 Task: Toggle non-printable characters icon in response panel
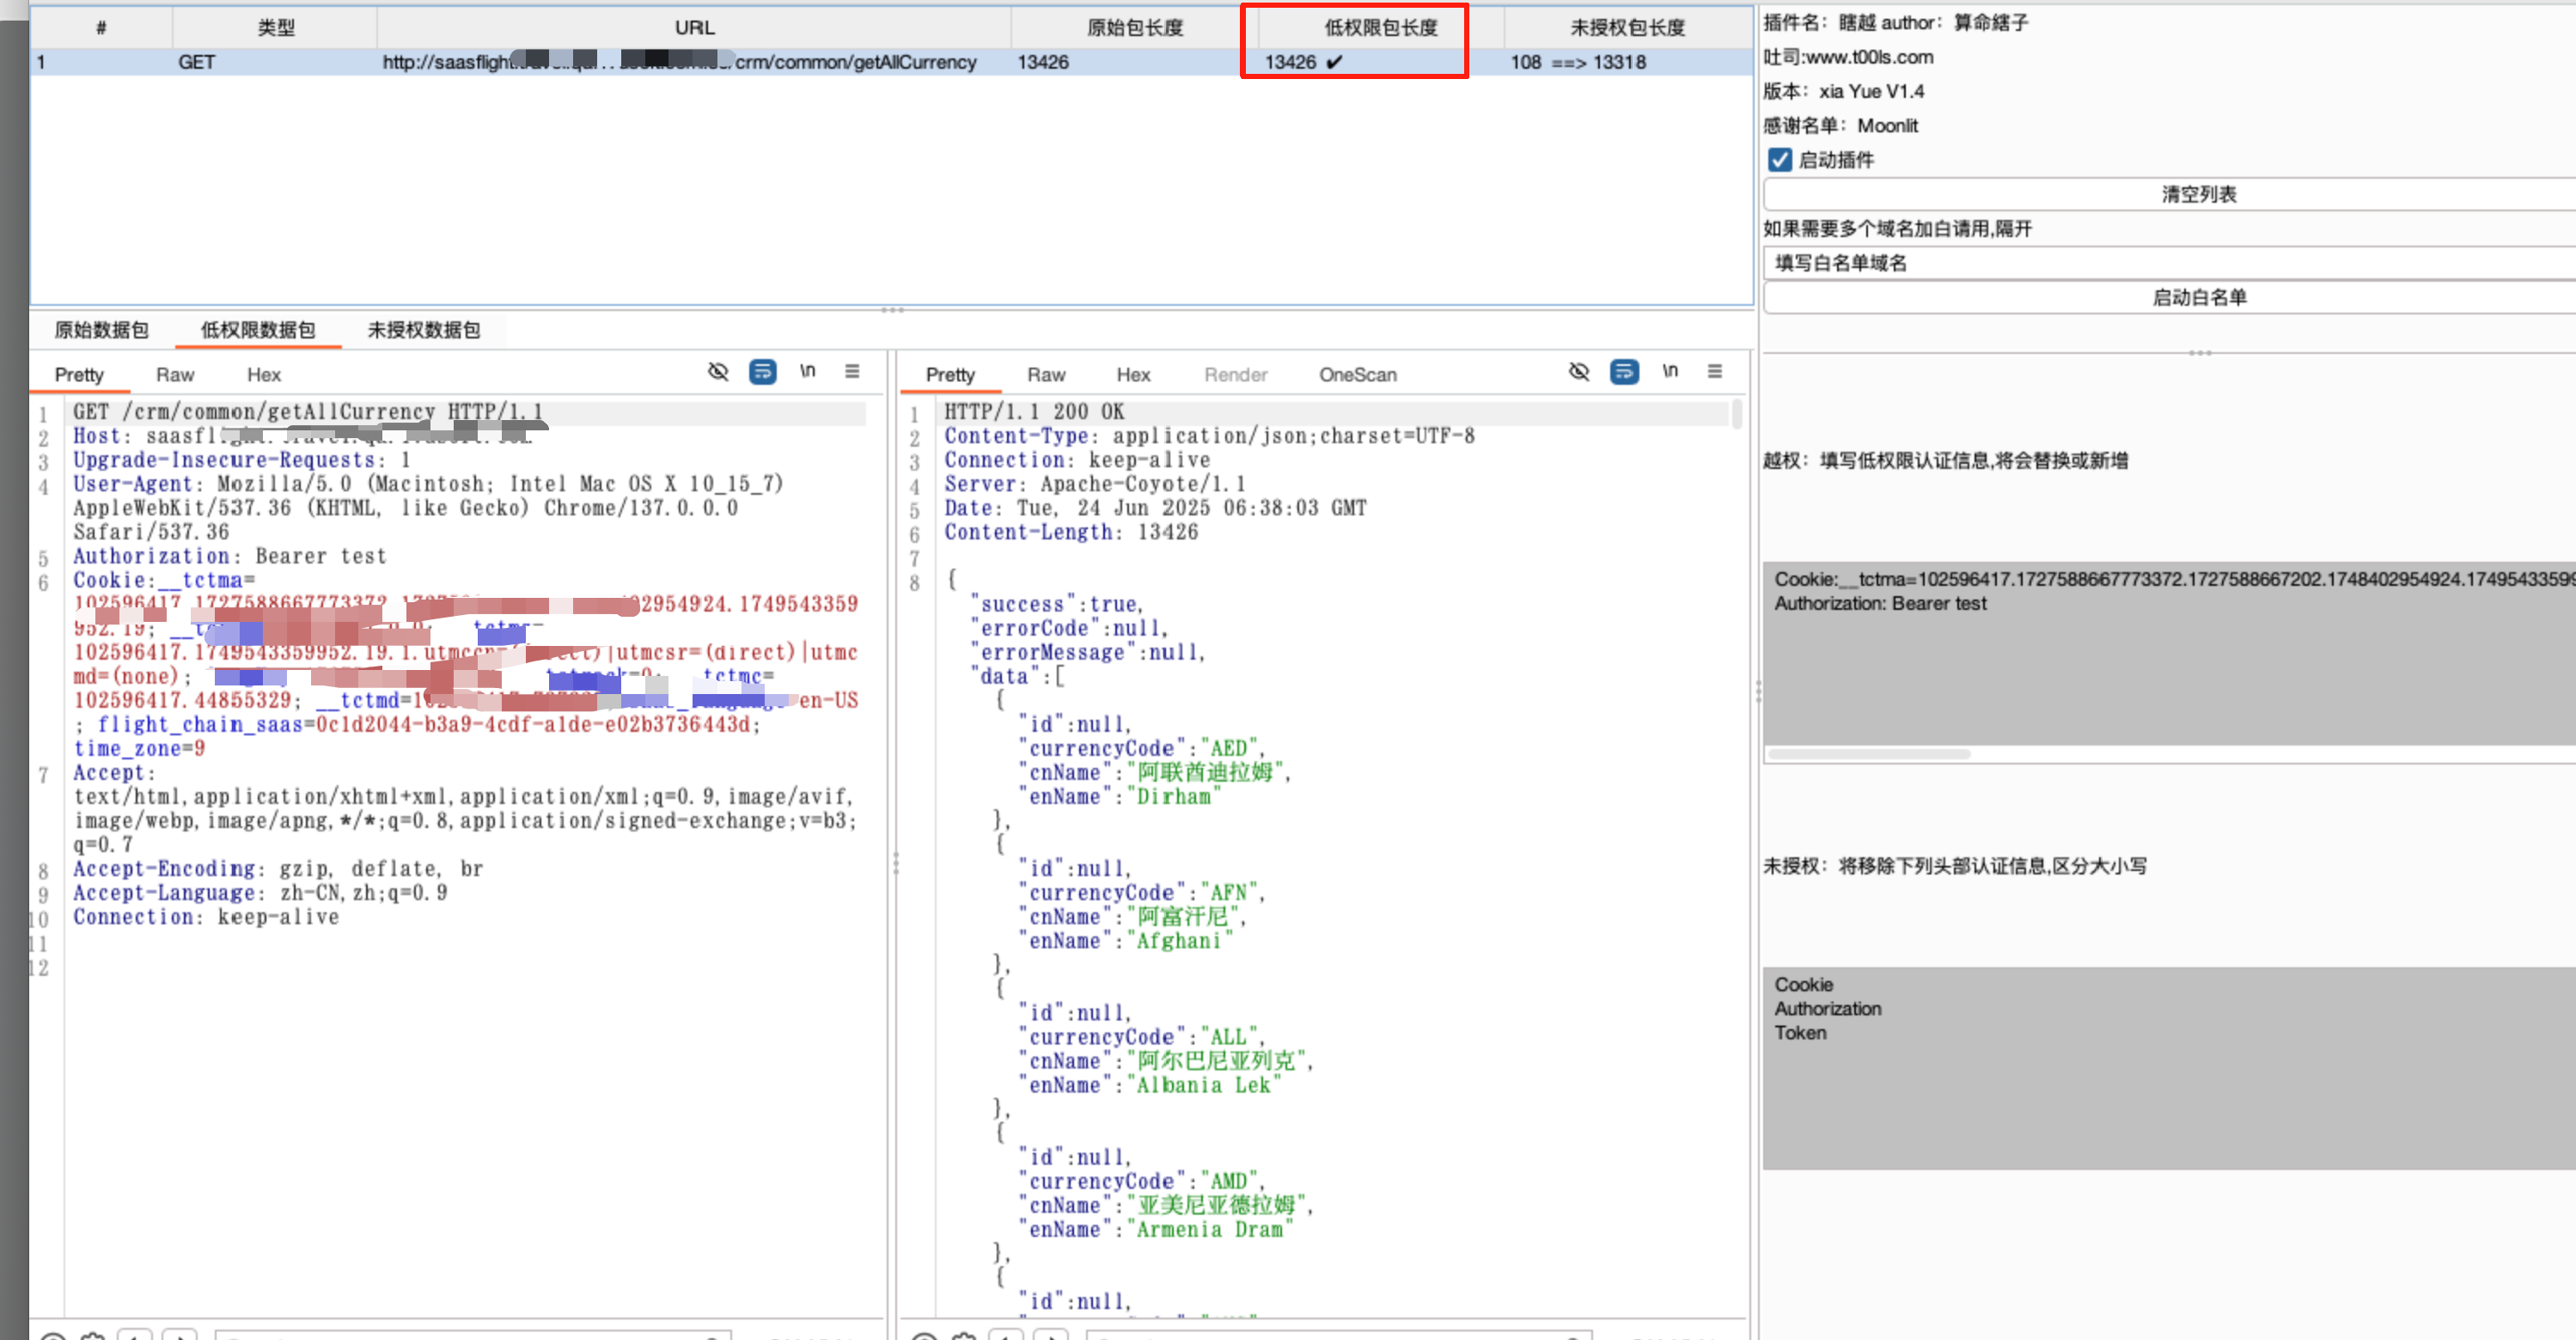1578,372
